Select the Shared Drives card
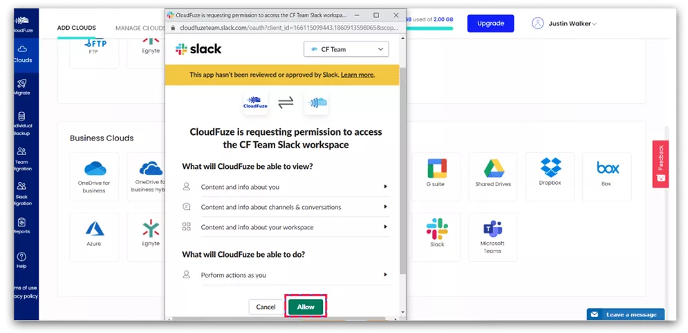688x333 pixels. point(493,177)
